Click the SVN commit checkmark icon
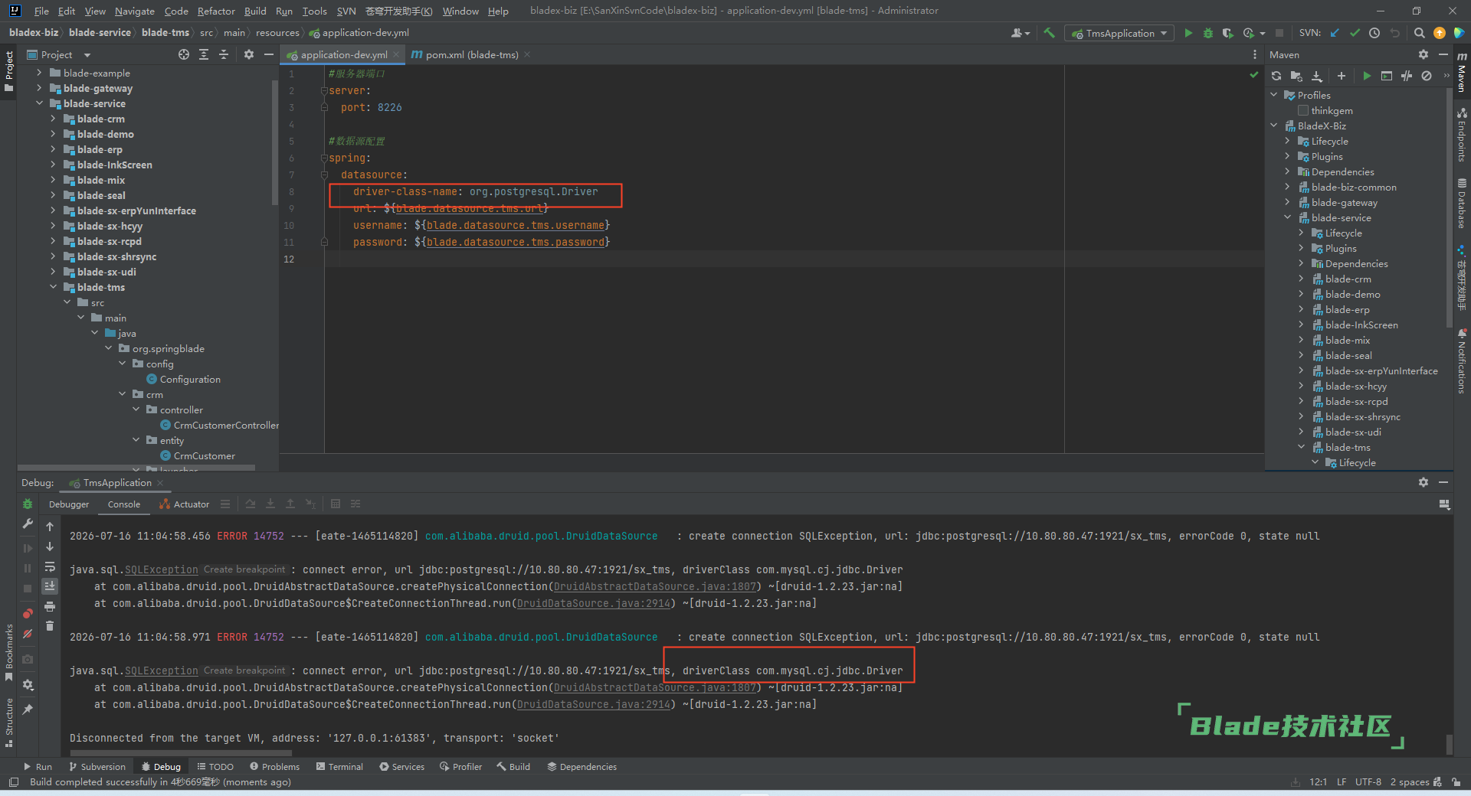Viewport: 1471px width, 796px height. coord(1355,33)
